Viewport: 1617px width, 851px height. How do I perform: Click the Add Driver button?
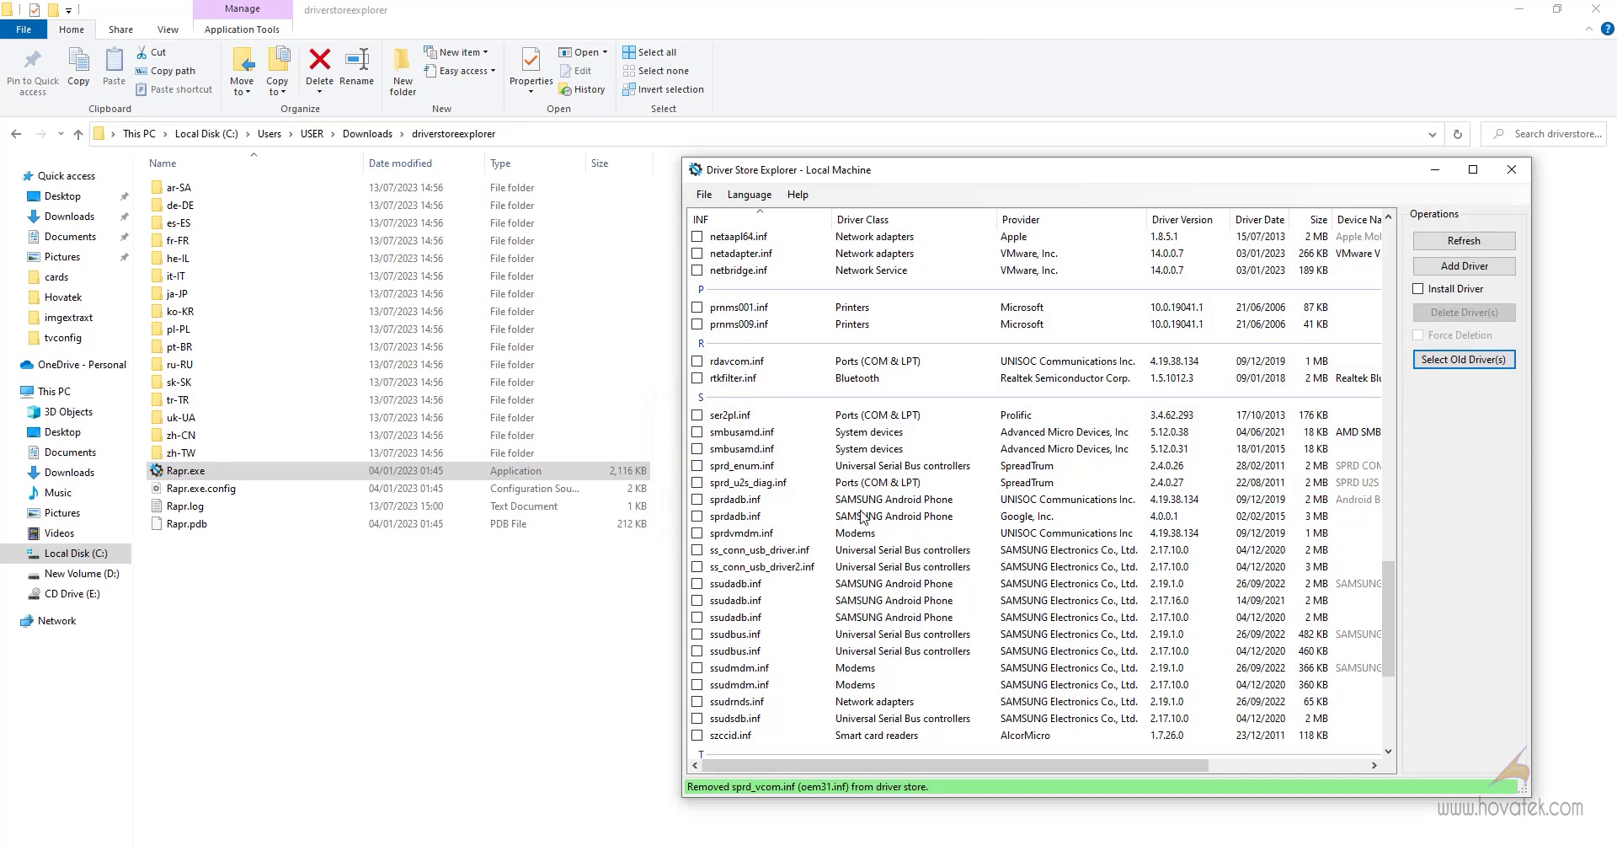(1464, 266)
